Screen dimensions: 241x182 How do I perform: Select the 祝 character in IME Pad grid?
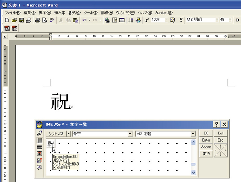[50, 144]
